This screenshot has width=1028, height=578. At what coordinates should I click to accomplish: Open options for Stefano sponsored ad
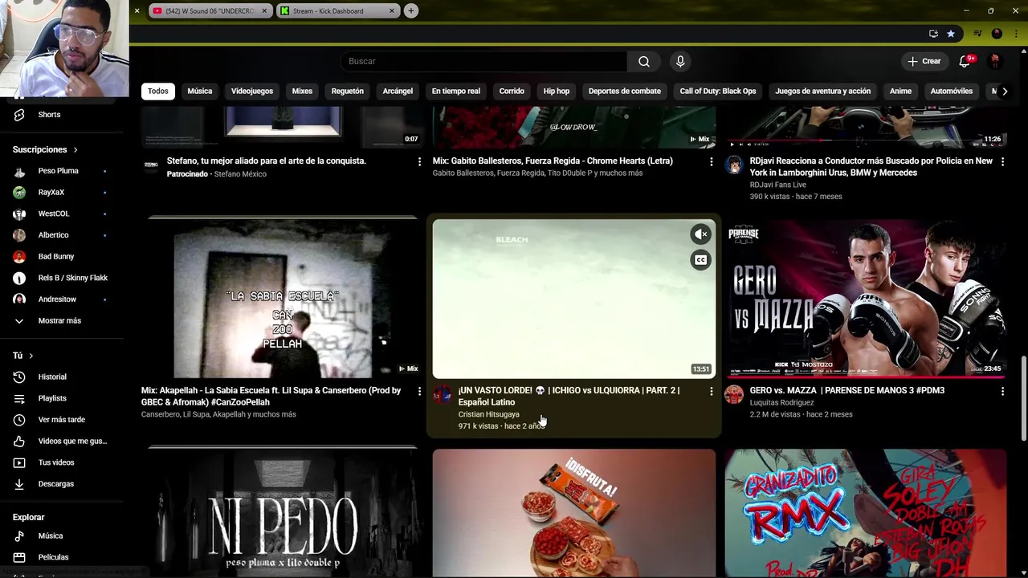(419, 161)
